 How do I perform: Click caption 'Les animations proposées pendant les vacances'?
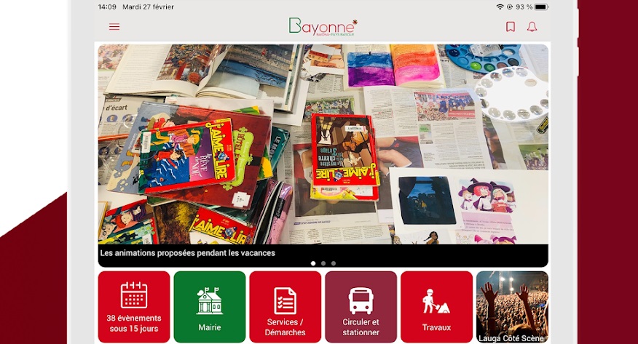pyautogui.click(x=188, y=252)
